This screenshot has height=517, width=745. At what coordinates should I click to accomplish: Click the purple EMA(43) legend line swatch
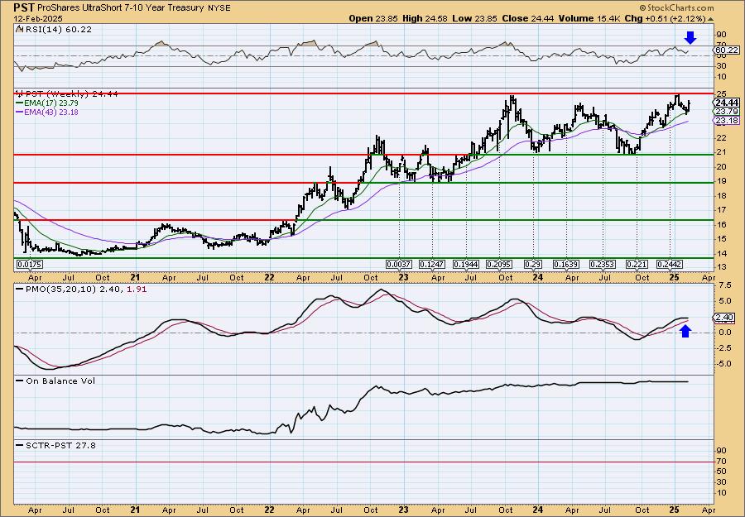20,112
